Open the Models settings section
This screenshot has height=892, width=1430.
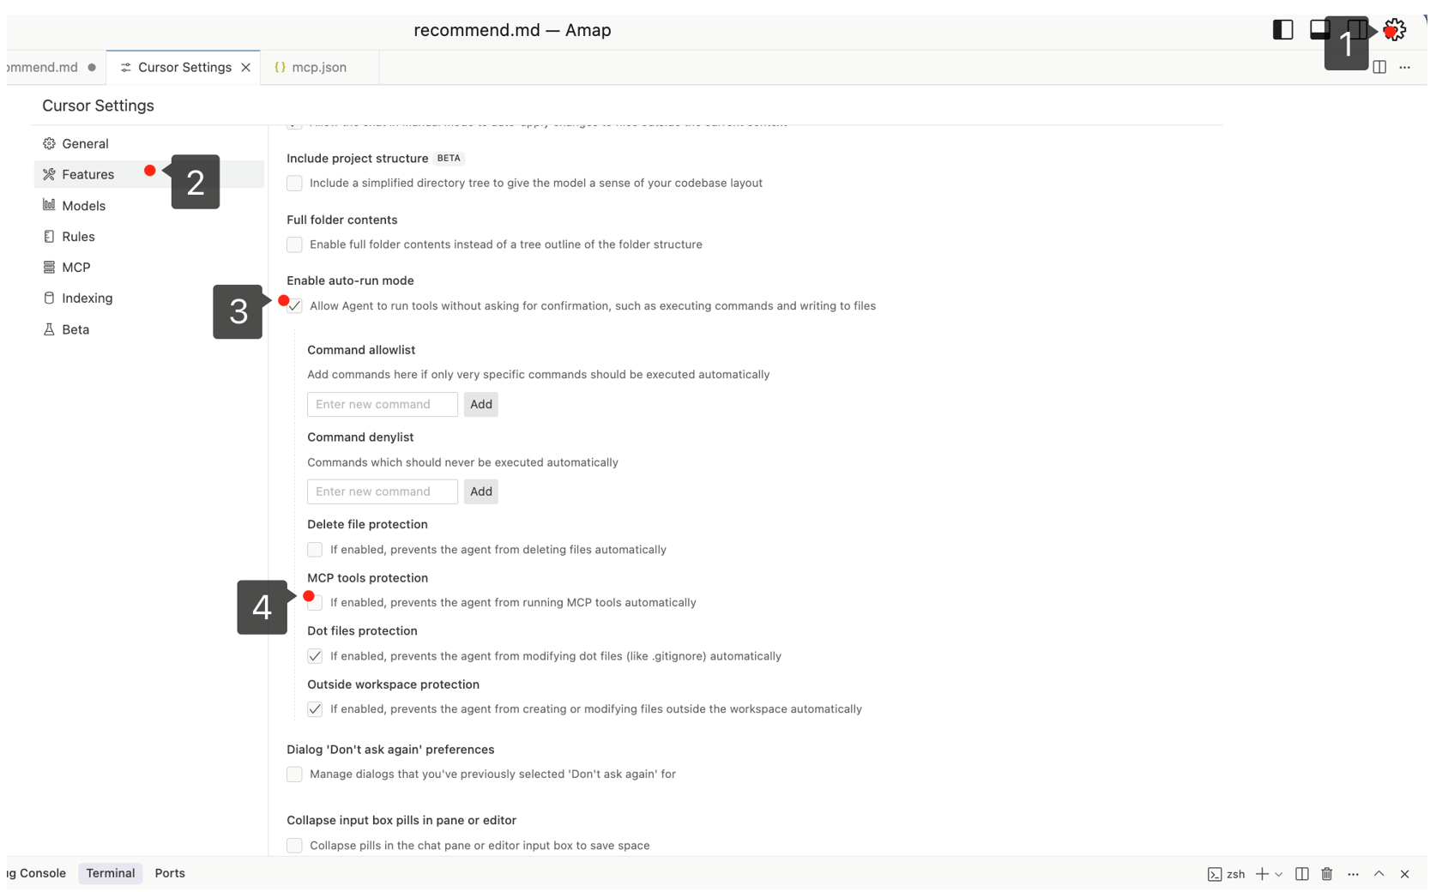[x=83, y=206]
